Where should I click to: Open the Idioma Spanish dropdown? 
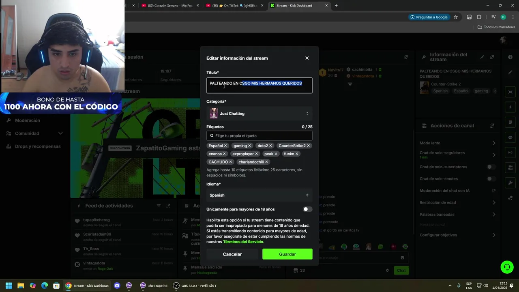[259, 195]
